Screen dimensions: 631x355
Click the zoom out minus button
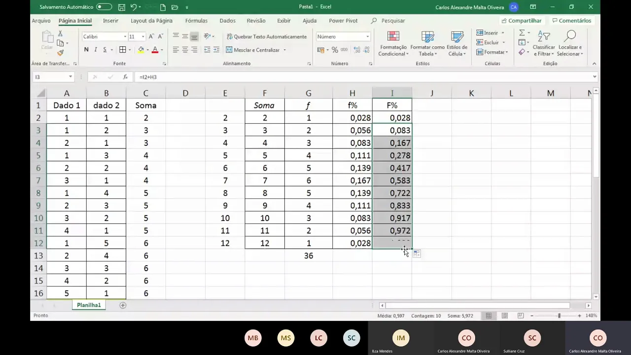(532, 316)
